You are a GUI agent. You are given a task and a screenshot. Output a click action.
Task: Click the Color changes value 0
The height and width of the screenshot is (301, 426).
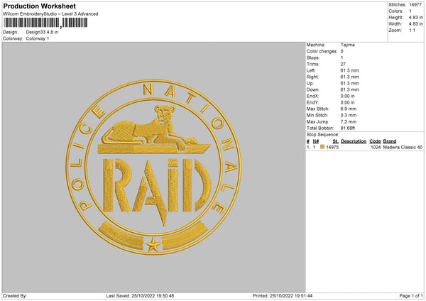(x=342, y=51)
